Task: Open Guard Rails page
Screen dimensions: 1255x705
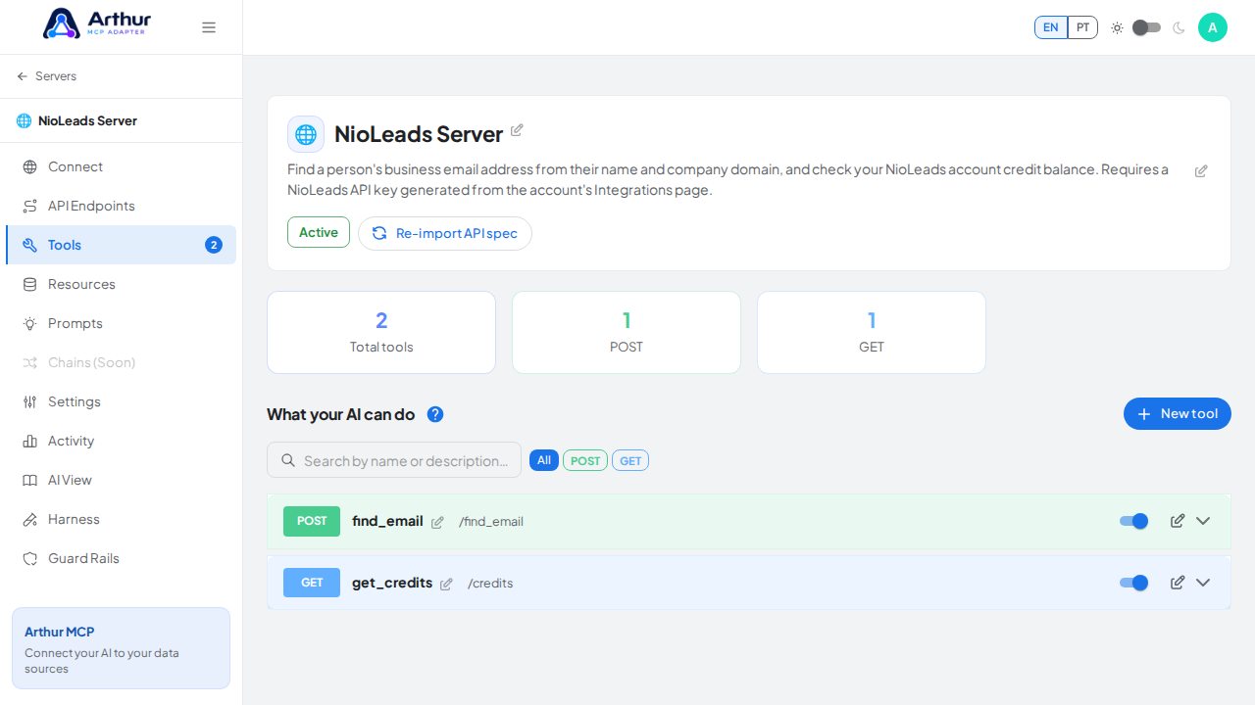Action: tap(121, 558)
